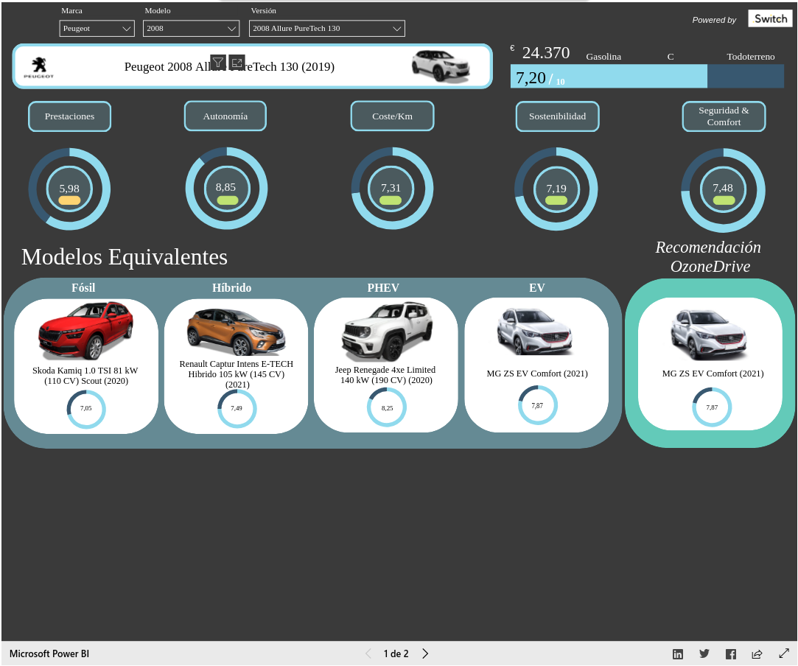Click the Peugeot 2008 car photo
Viewport: 798px width, 666px height.
pyautogui.click(x=441, y=66)
